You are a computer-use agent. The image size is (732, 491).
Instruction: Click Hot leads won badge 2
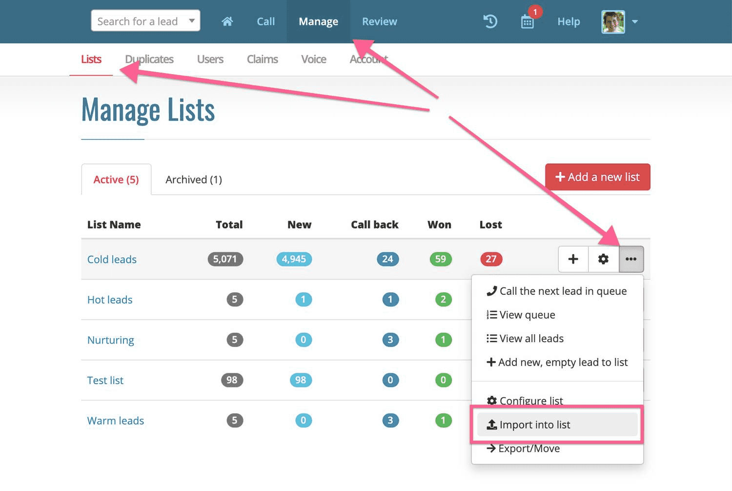444,299
